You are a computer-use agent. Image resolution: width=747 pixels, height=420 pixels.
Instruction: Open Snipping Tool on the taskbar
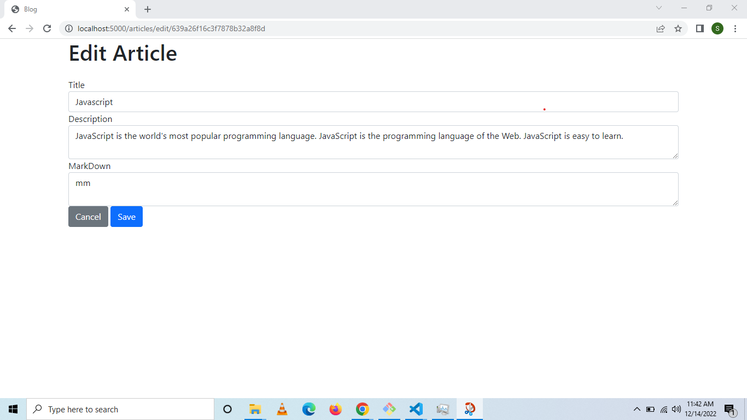pyautogui.click(x=470, y=409)
